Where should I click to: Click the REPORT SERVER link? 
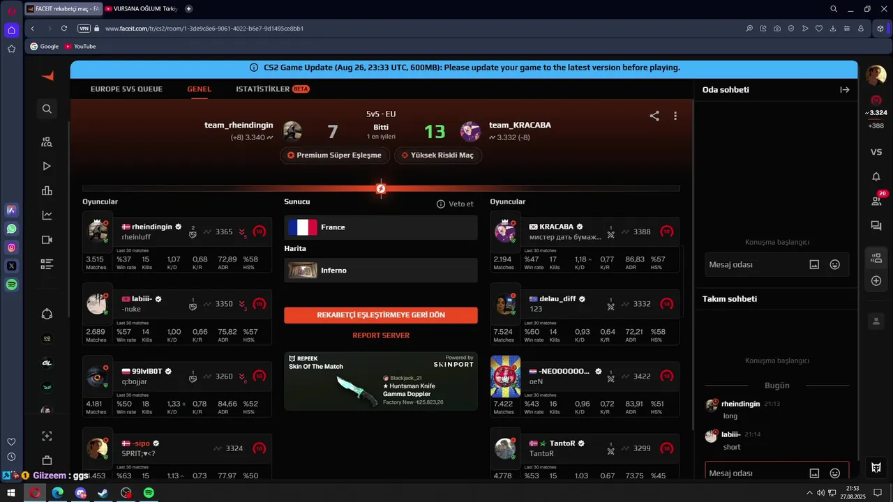tap(381, 335)
